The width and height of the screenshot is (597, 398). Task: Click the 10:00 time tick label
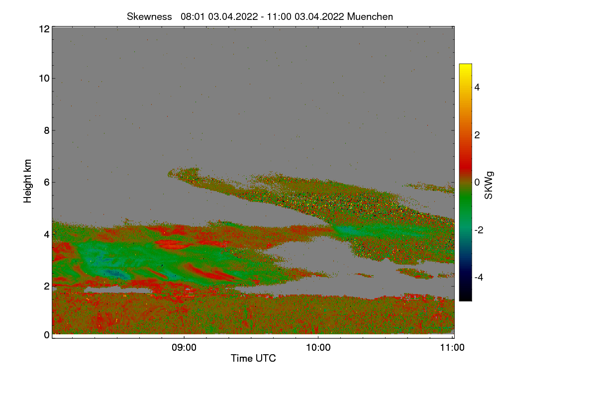[318, 348]
